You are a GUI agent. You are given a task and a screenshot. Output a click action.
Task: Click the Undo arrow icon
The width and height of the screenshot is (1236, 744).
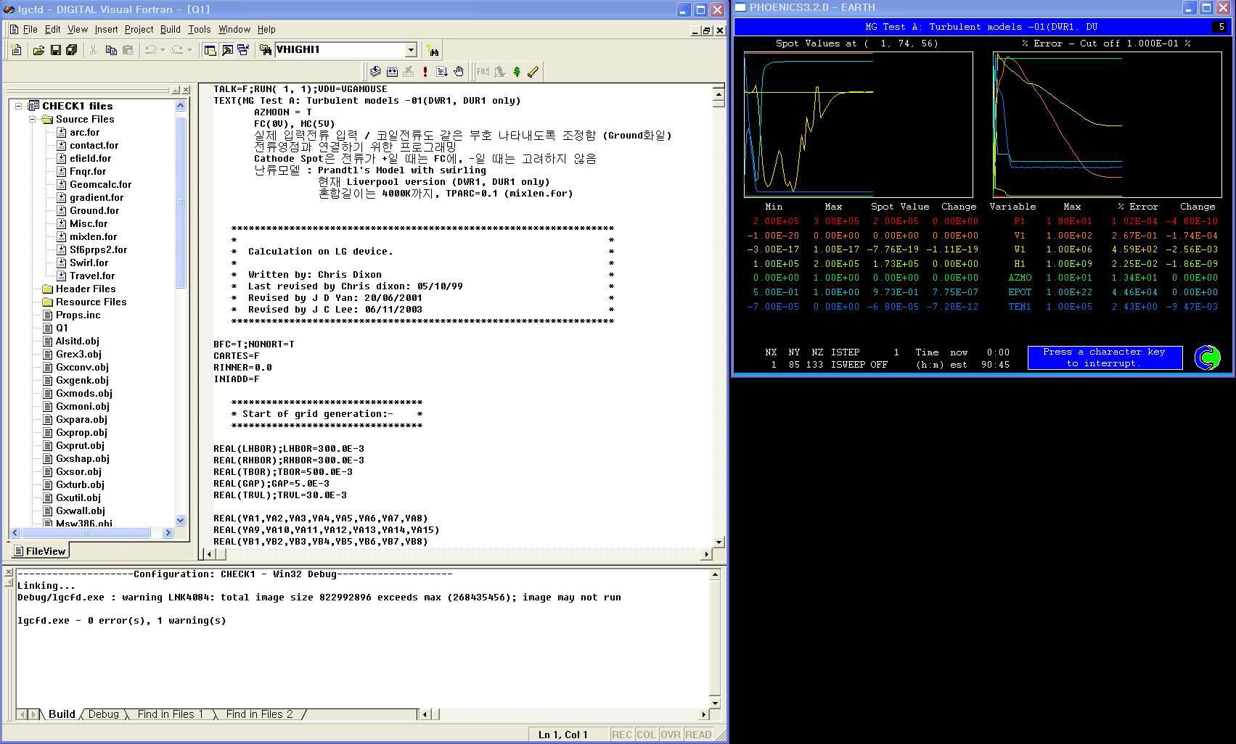tap(150, 50)
